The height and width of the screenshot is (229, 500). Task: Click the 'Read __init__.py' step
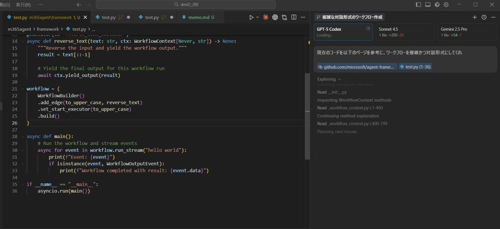tap(332, 92)
